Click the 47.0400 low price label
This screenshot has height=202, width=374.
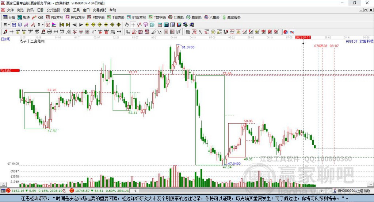tap(234, 163)
